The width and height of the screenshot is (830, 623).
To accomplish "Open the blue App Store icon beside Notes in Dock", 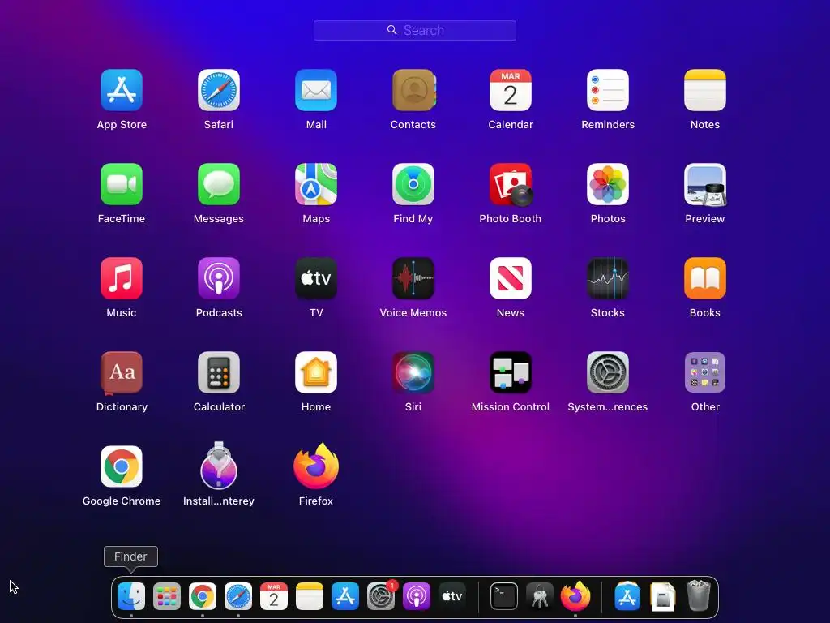I will (345, 596).
